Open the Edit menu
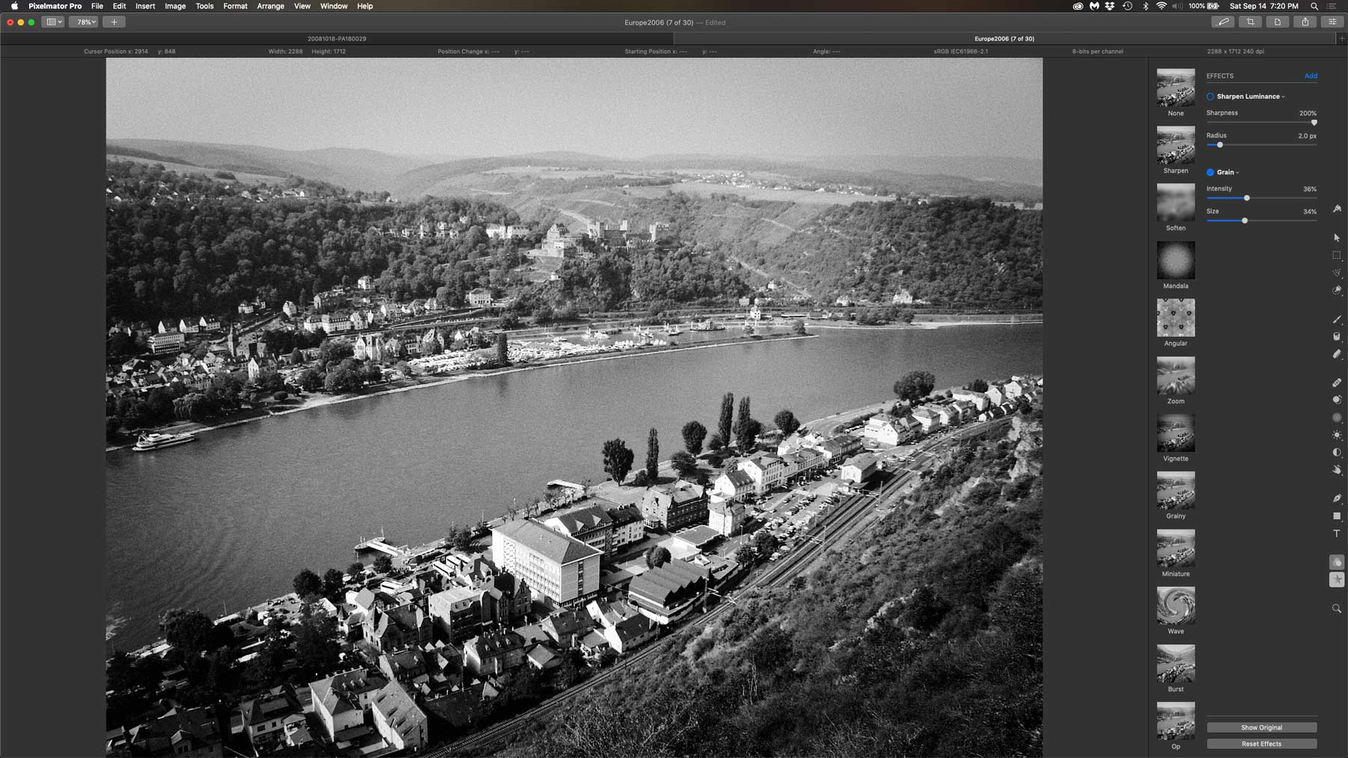The width and height of the screenshot is (1348, 758). [x=119, y=6]
